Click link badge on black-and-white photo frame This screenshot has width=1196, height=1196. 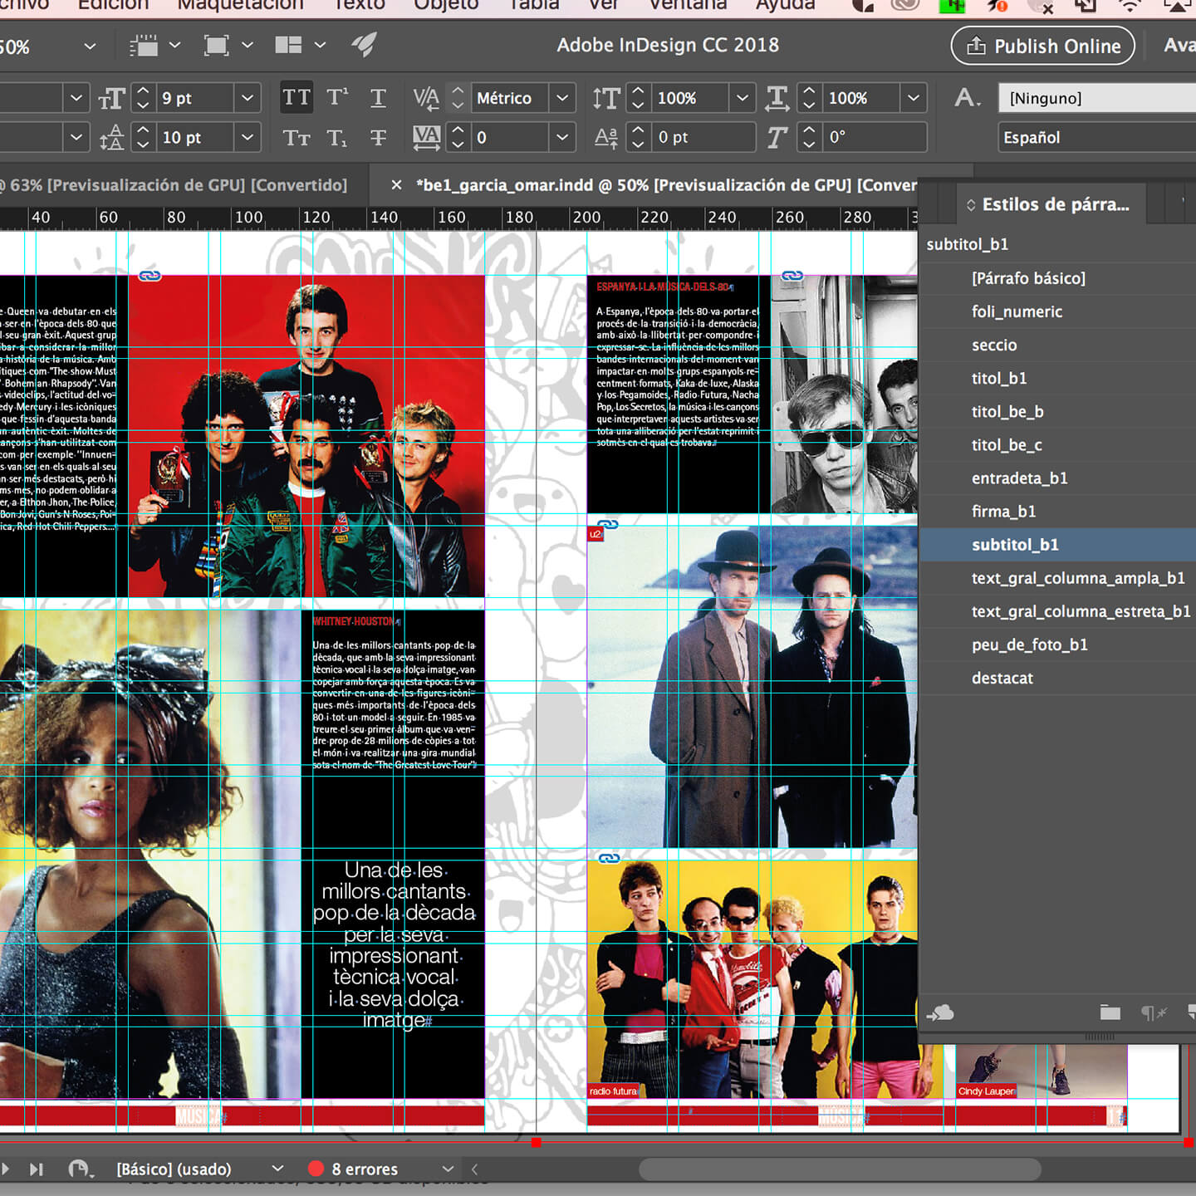pos(792,276)
